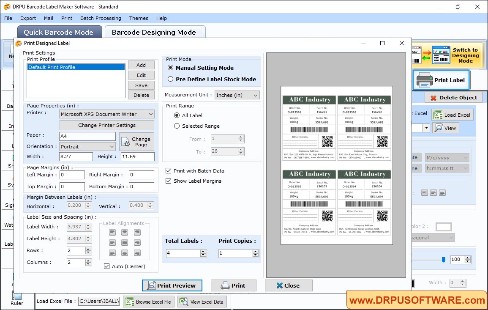Screen dimensions: 488x310
Task: Click the View magnifier button in main window
Action: pyautogui.click(x=446, y=128)
